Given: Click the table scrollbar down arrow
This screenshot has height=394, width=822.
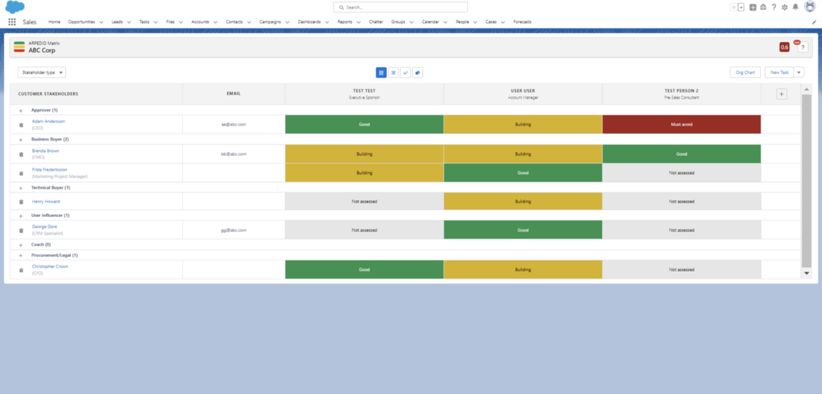Looking at the screenshot, I should coord(807,273).
